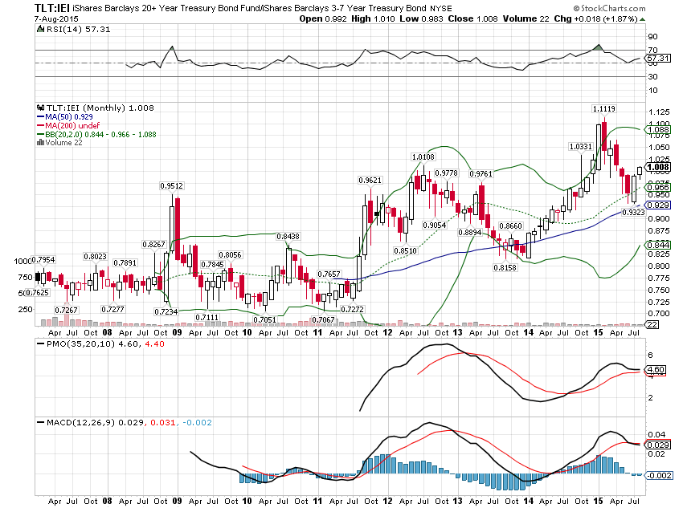Click the Volume 22 legend entry
The height and width of the screenshot is (508, 683).
[63, 142]
